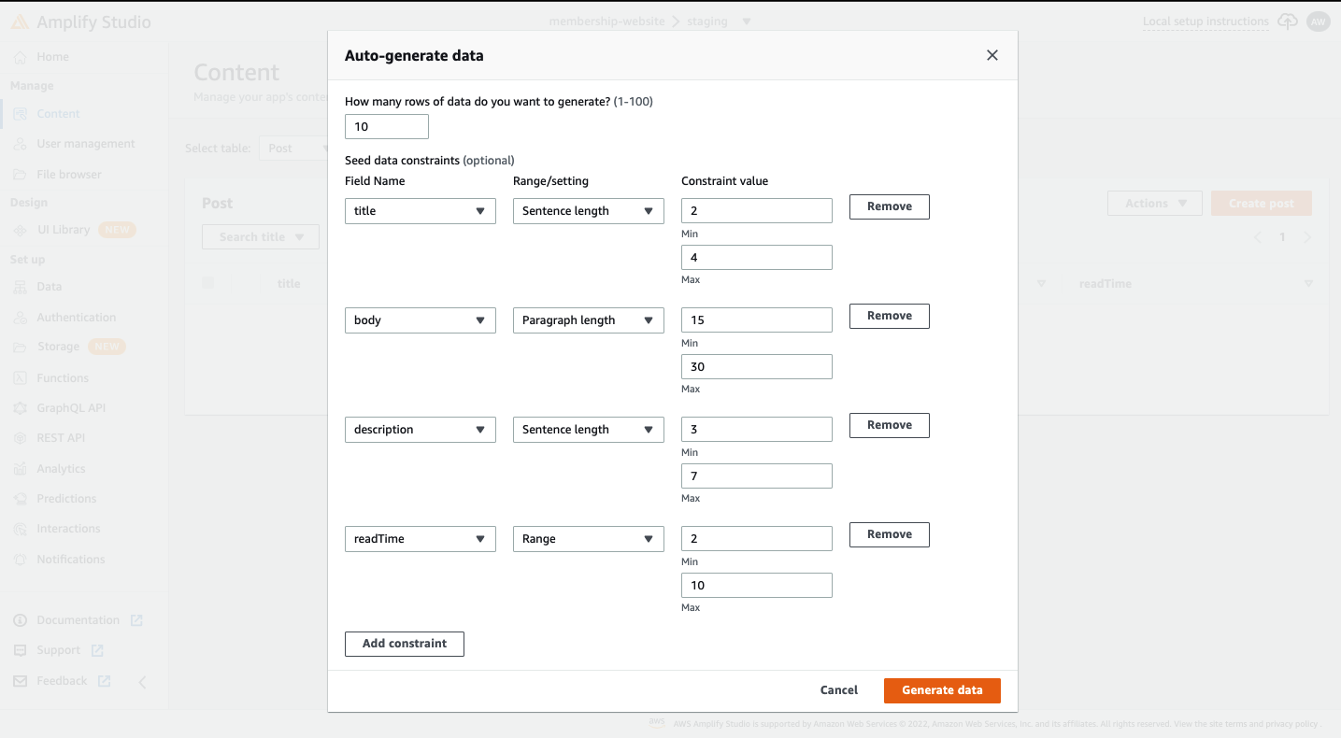Screen dimensions: 1341x738
Task: Click the Documentation book icon
Action: [20, 620]
